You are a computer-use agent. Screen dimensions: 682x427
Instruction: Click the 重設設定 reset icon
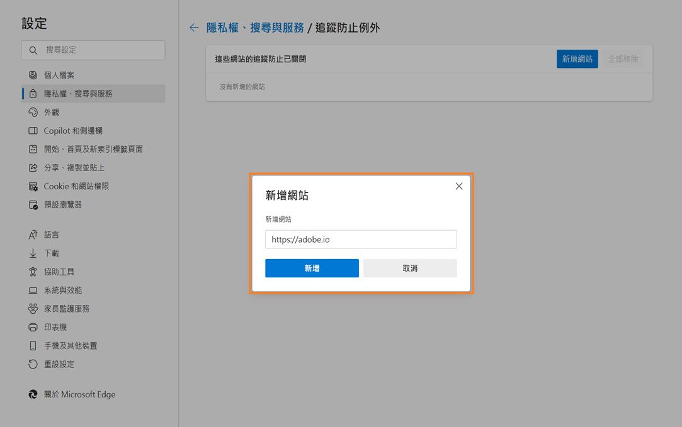coord(33,364)
